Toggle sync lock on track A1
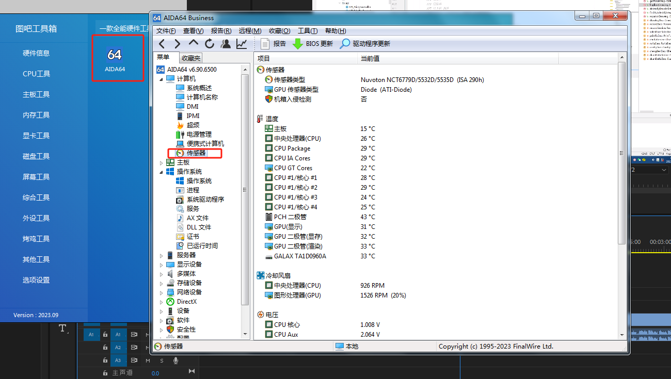The width and height of the screenshot is (671, 379). tap(134, 335)
